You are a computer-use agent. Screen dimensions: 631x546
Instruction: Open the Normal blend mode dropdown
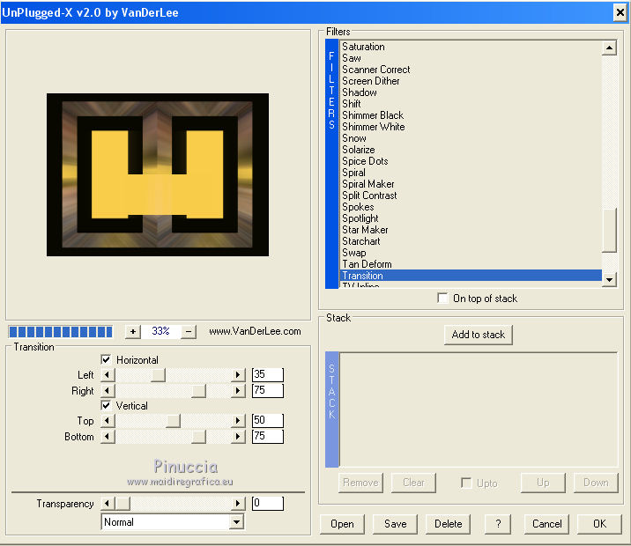click(237, 522)
